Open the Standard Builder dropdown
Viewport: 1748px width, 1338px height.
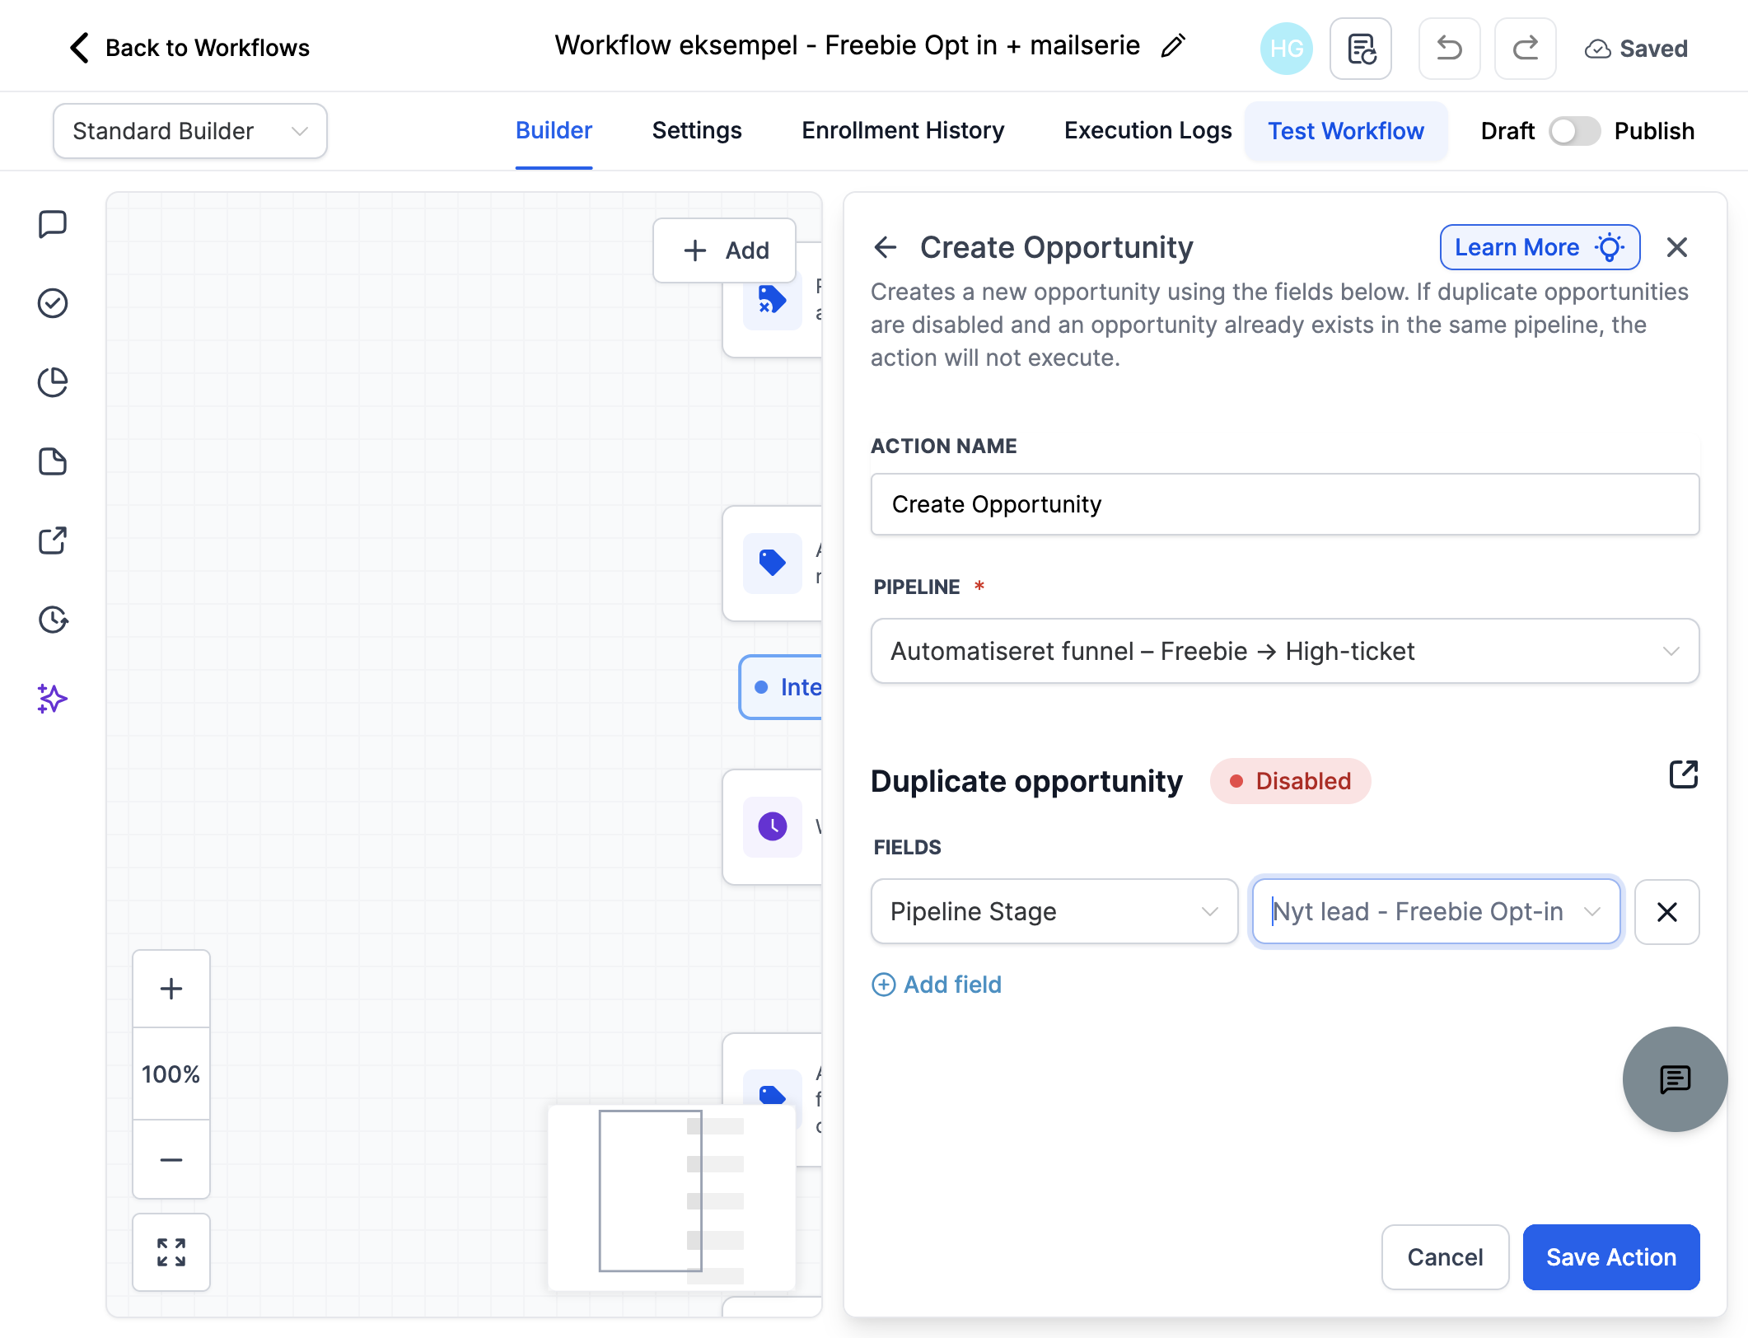point(190,131)
